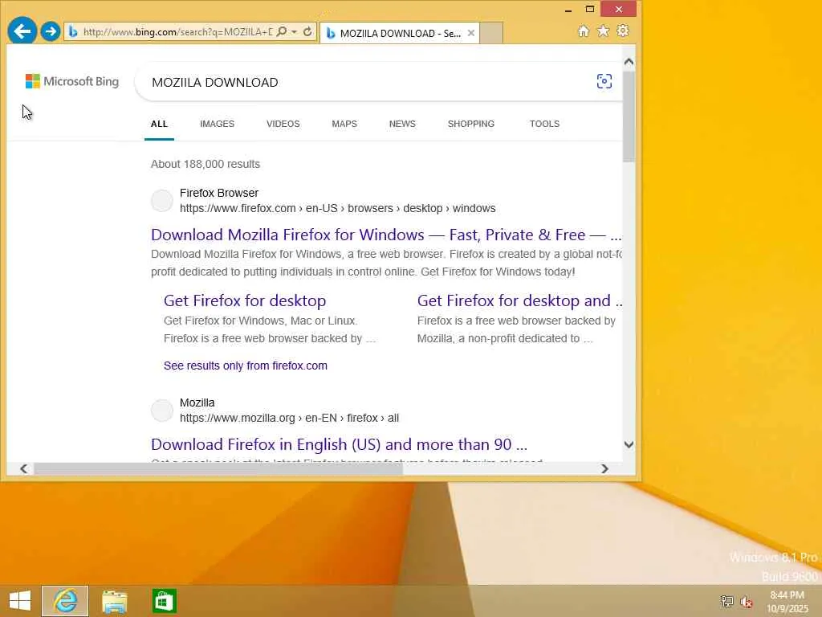
Task: Click the Mozilla site favicon
Action: tap(162, 411)
